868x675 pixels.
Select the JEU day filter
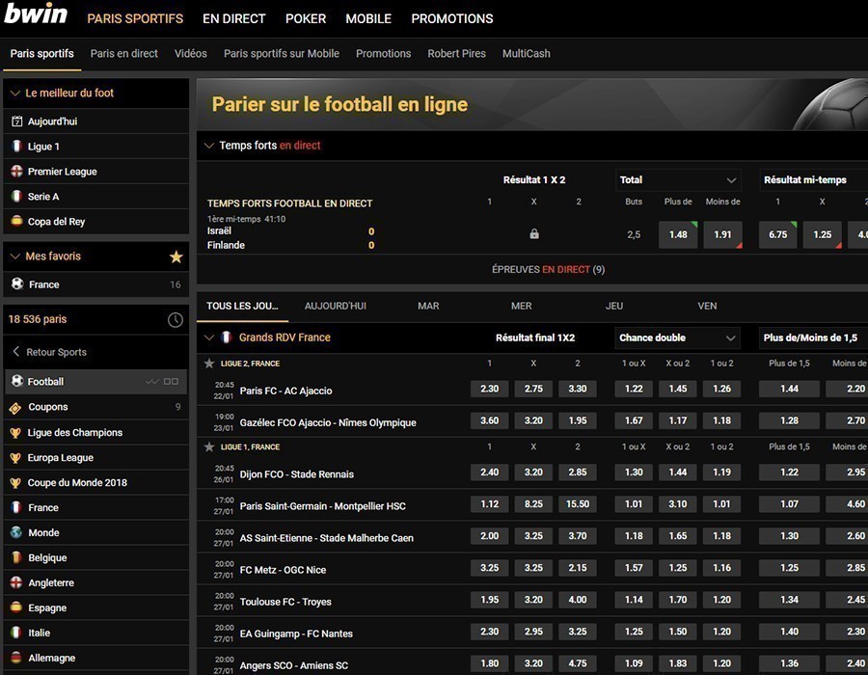(x=614, y=306)
